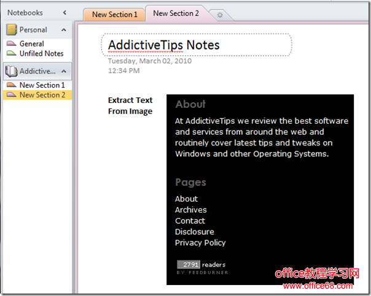
Task: Click the 12:34 PM page timestamp
Action: tap(123, 70)
